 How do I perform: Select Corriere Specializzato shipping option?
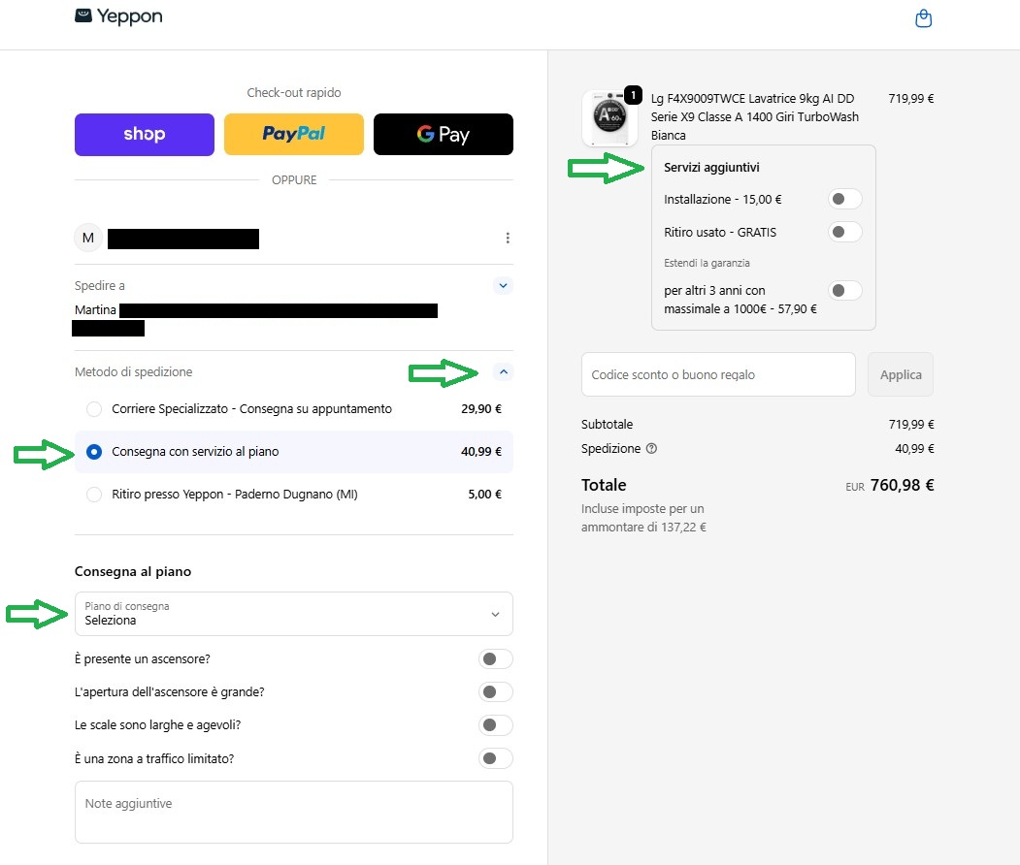[x=294, y=409]
